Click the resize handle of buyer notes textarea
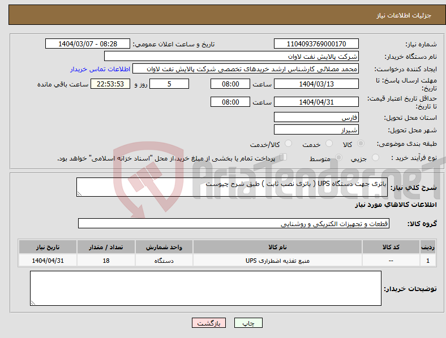The width and height of the screenshot is (446, 338). pyautogui.click(x=33, y=303)
